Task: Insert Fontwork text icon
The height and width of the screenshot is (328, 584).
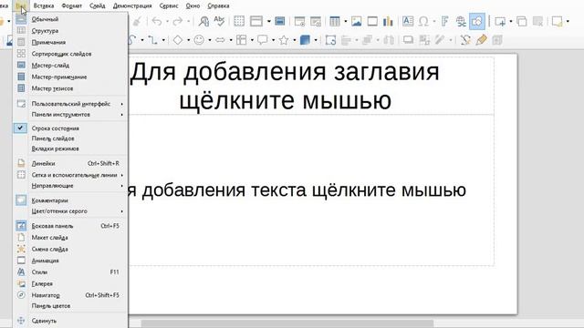Action: point(444,22)
